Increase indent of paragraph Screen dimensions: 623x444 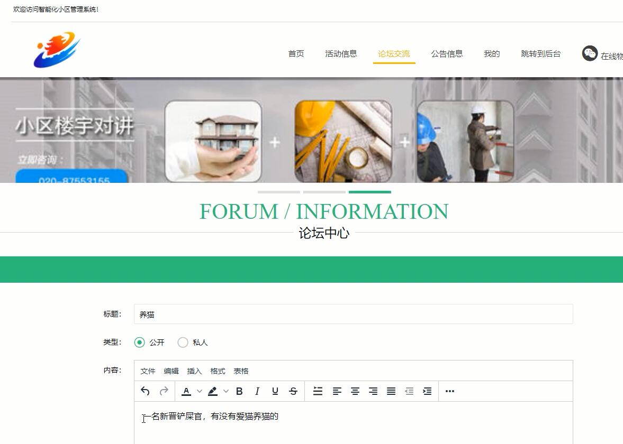click(427, 391)
